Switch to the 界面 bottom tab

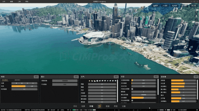116,106
